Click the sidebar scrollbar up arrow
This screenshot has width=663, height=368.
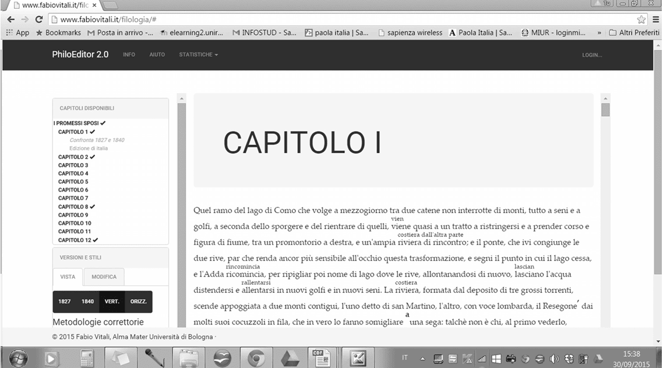point(182,98)
